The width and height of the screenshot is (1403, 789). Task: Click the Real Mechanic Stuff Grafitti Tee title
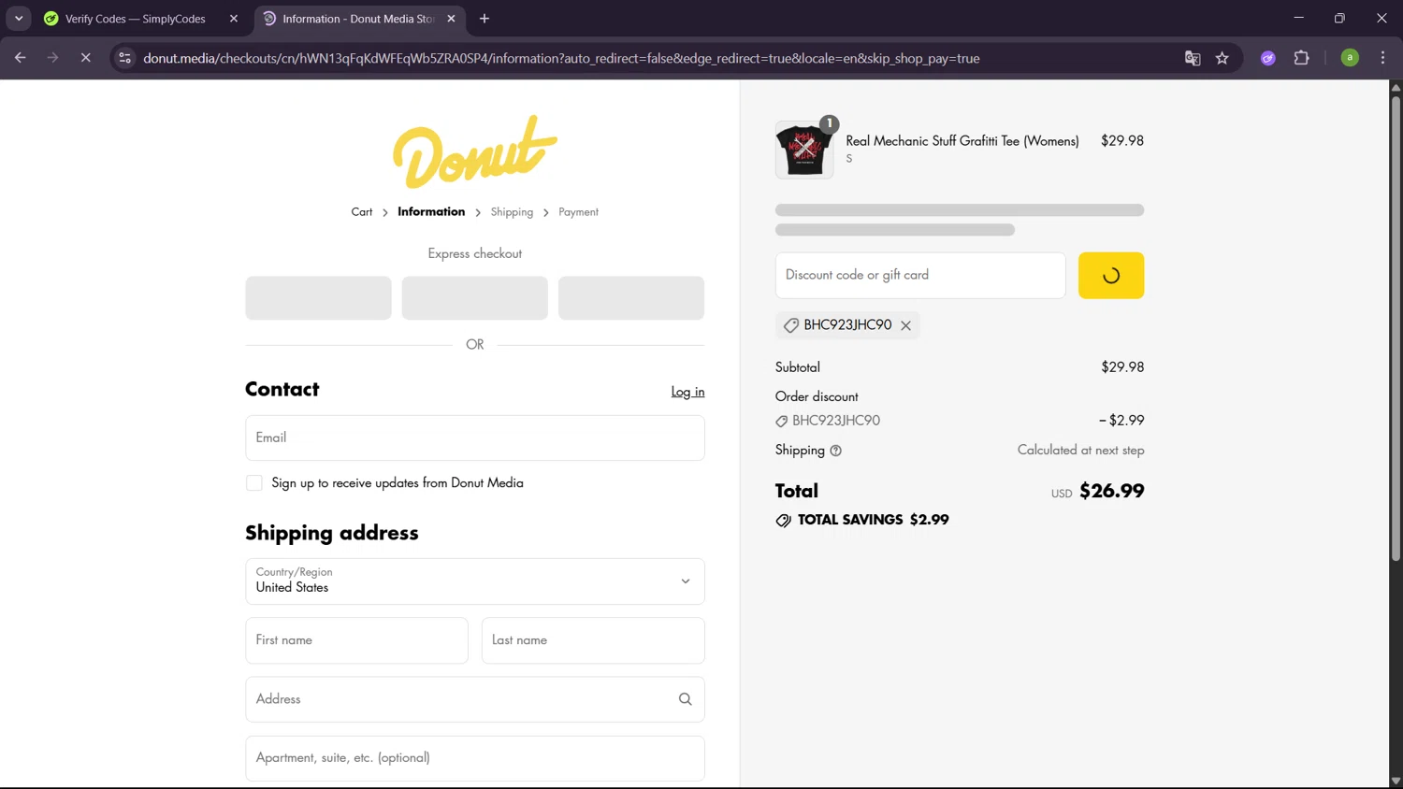(x=962, y=141)
